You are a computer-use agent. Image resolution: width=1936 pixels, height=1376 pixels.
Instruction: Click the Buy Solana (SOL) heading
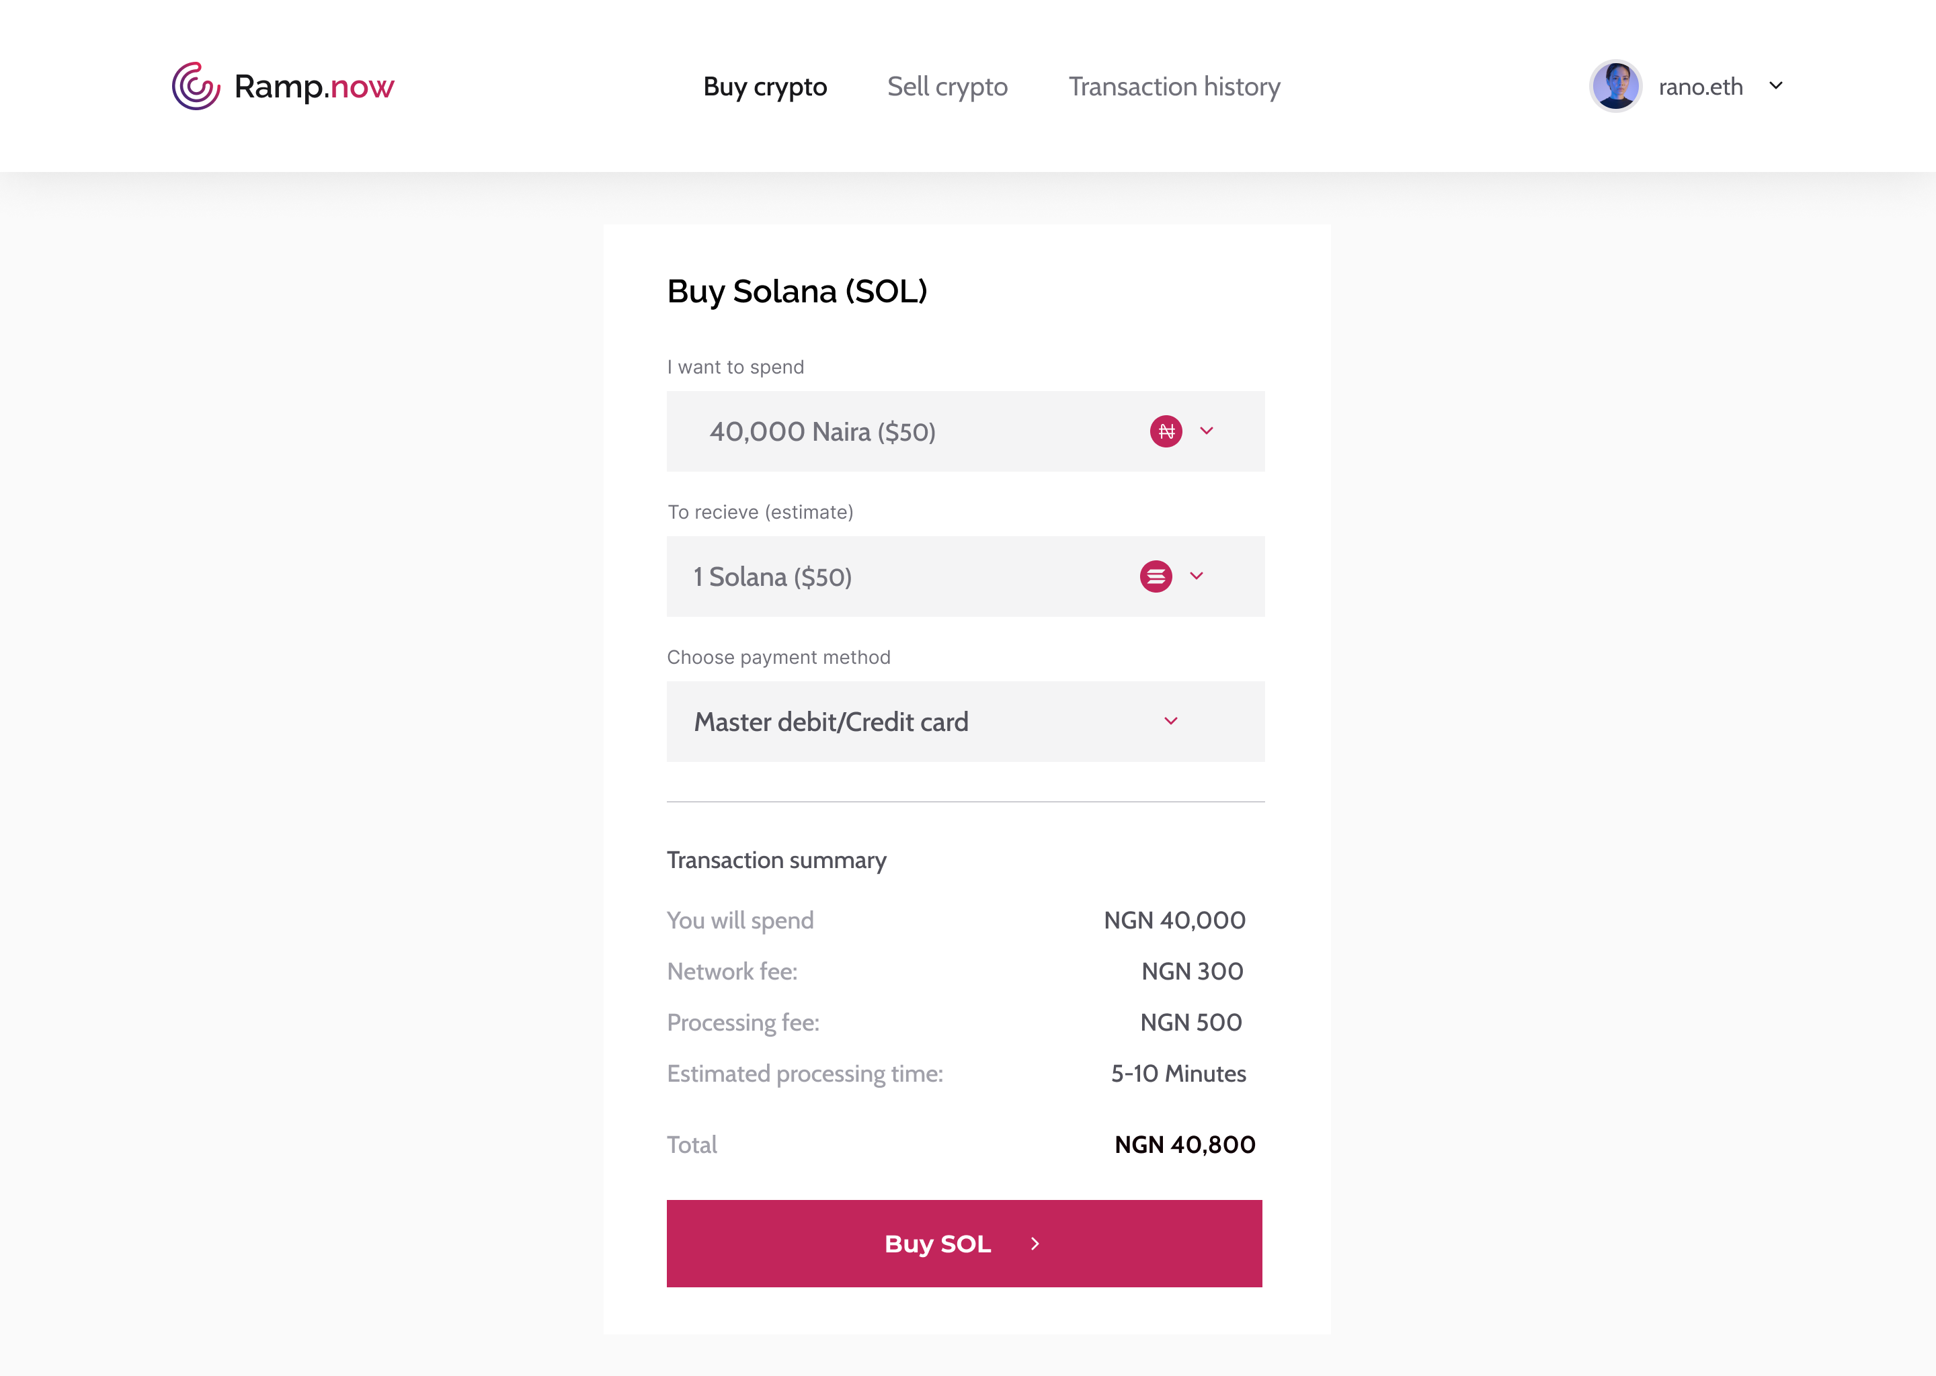797,292
